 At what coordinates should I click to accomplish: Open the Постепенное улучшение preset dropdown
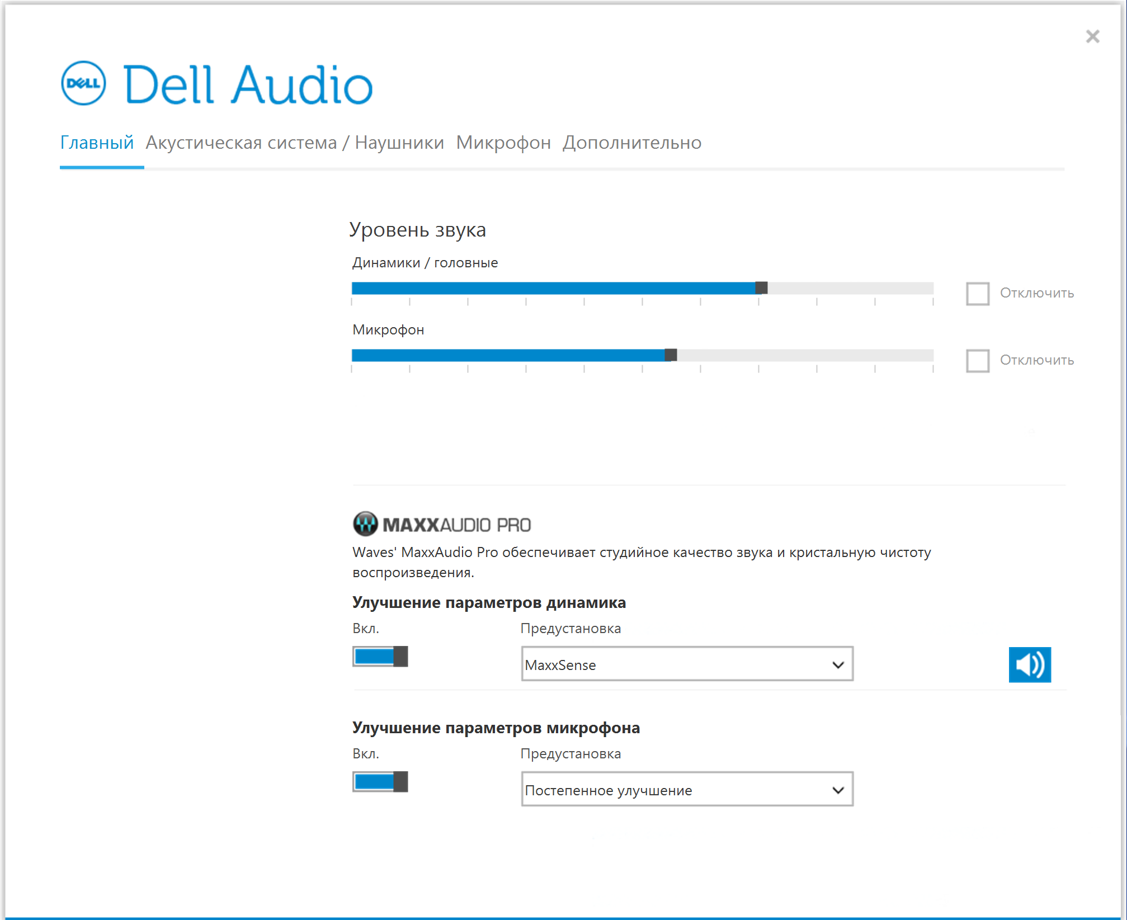coord(687,789)
